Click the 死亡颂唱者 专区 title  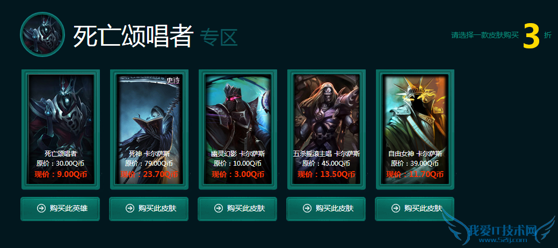coord(155,36)
